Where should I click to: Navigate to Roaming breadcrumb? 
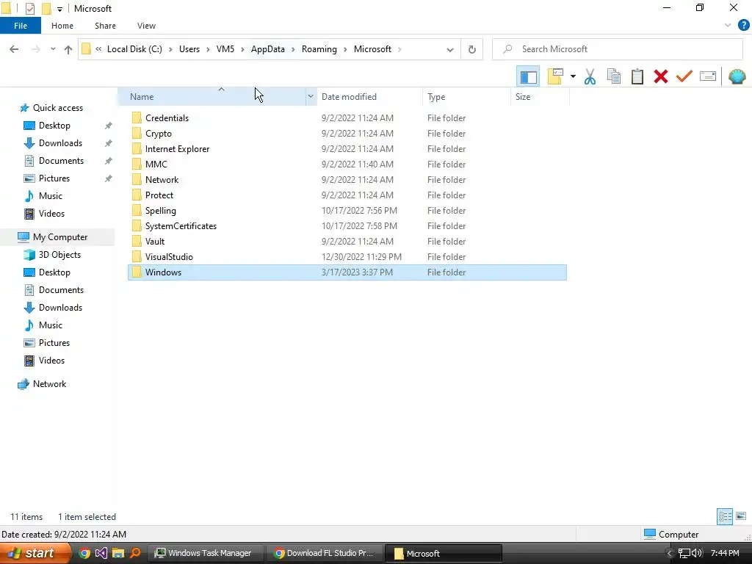319,49
